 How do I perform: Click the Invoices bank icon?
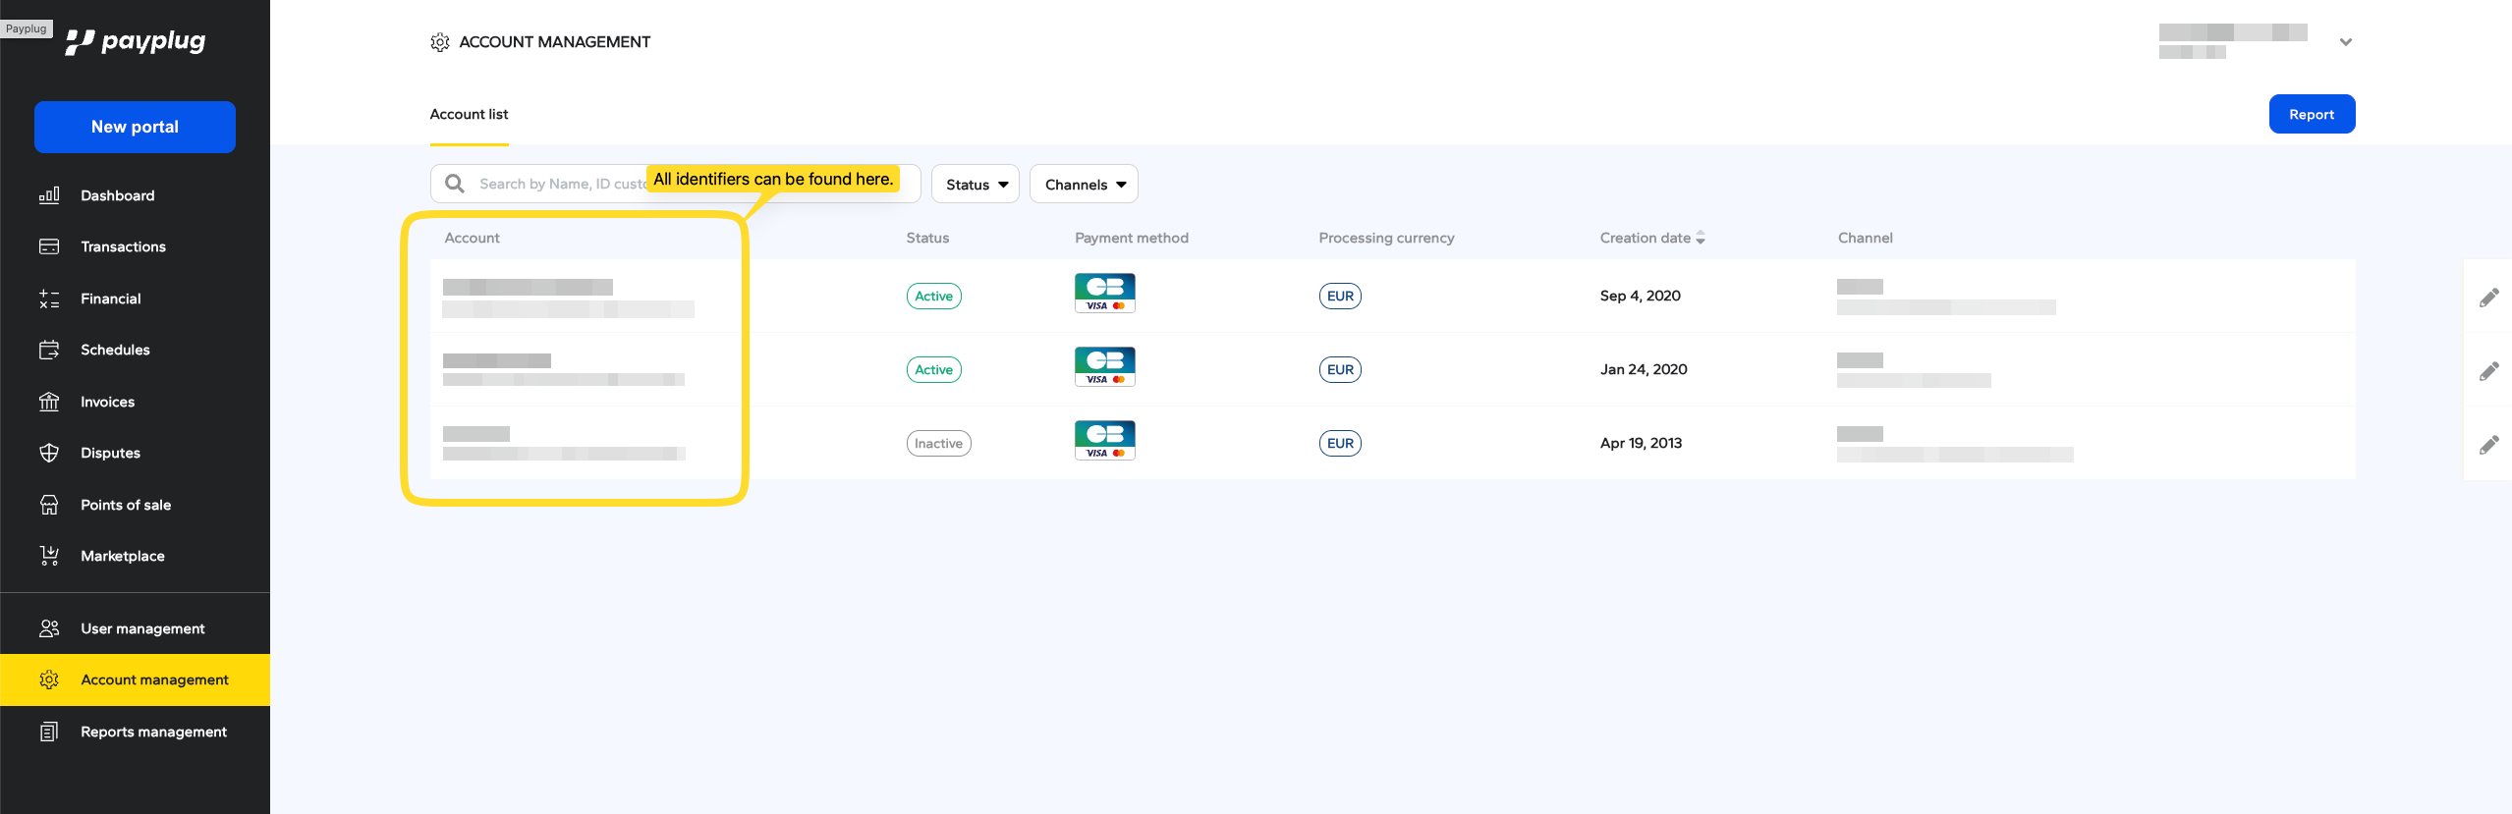(x=49, y=402)
